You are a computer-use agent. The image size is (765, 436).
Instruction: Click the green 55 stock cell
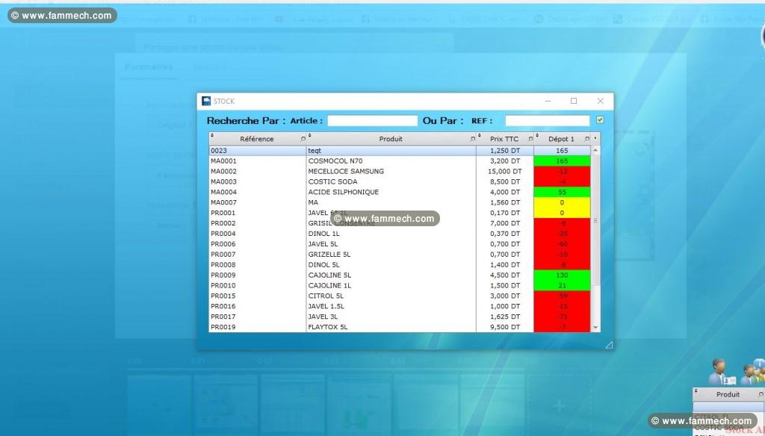[562, 192]
